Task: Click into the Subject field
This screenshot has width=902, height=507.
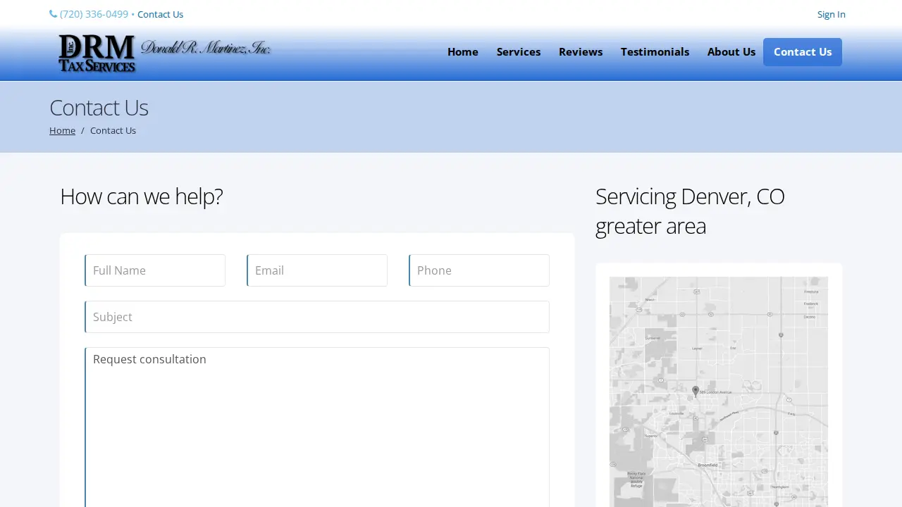Action: (x=317, y=317)
